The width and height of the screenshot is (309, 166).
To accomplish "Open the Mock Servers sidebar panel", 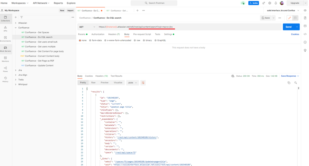I will tap(5, 49).
